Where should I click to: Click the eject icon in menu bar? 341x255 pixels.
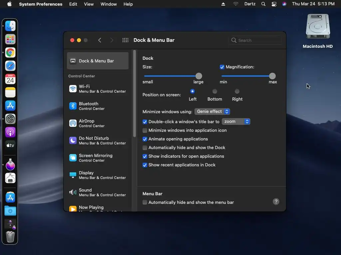[223, 4]
